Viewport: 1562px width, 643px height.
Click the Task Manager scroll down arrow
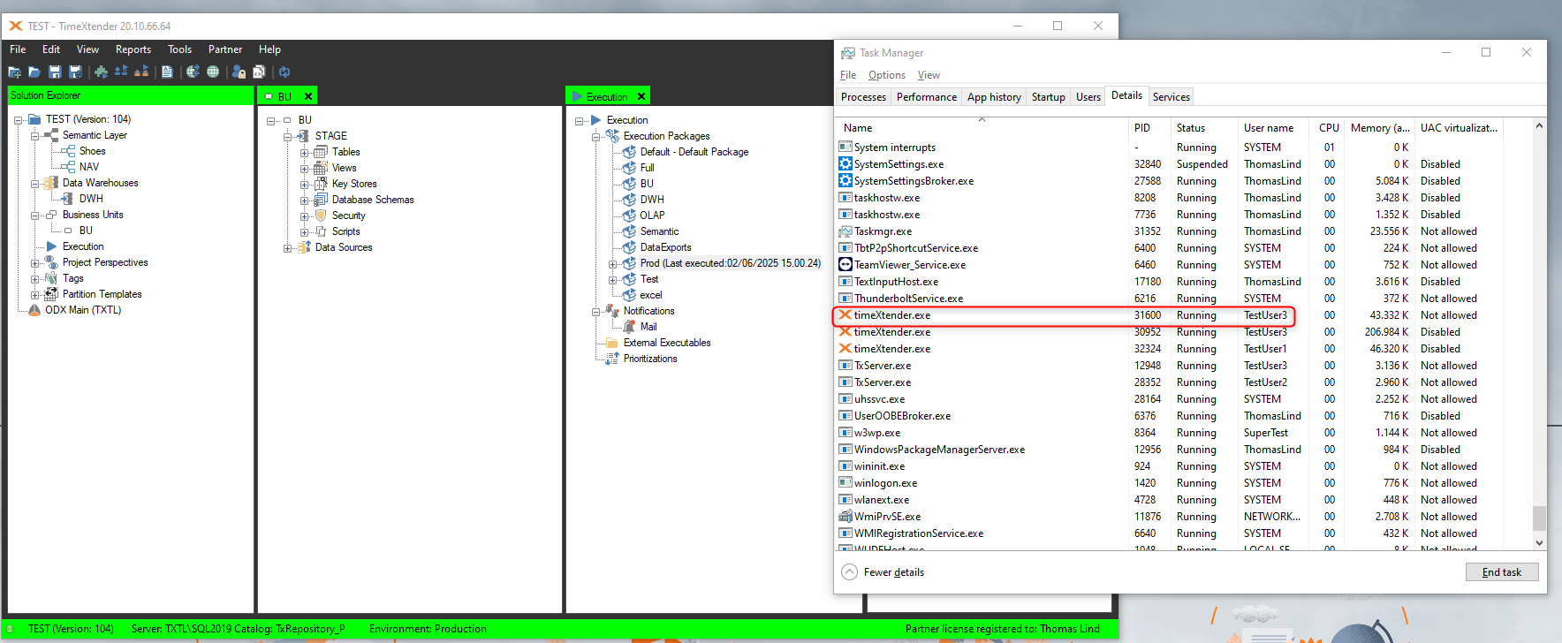[1539, 543]
